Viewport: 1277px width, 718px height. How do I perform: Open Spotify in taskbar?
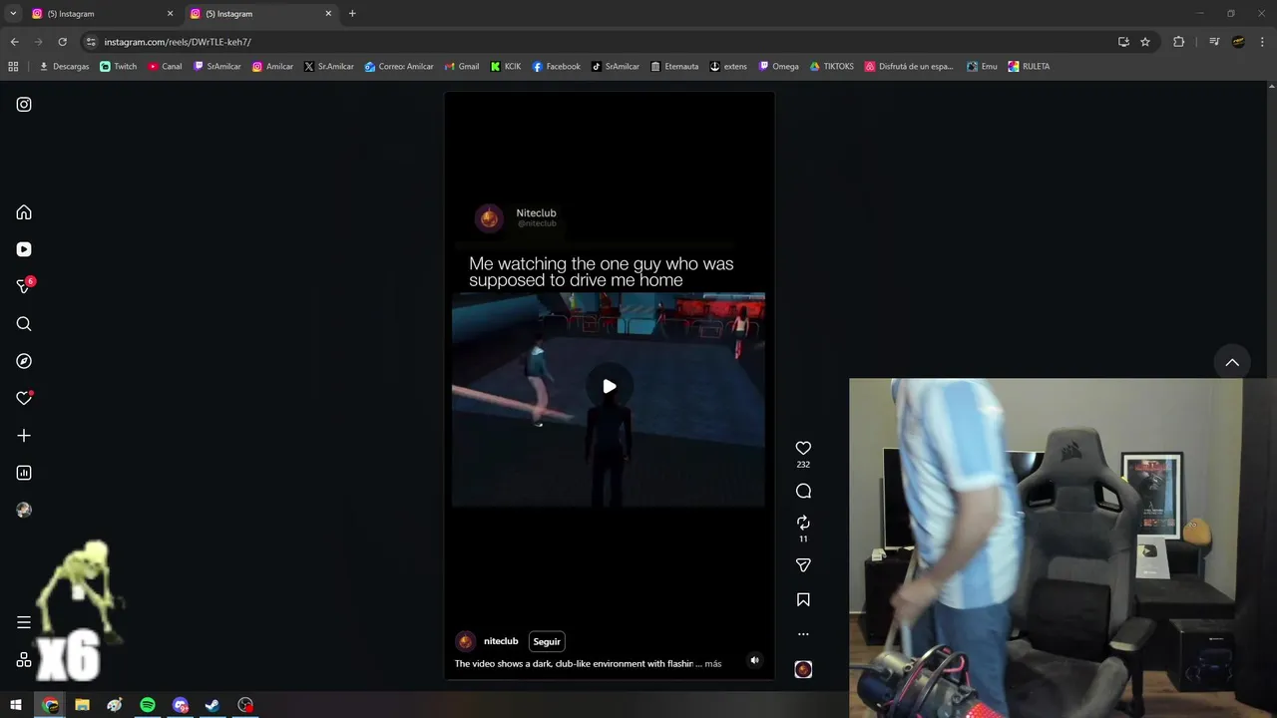[148, 705]
